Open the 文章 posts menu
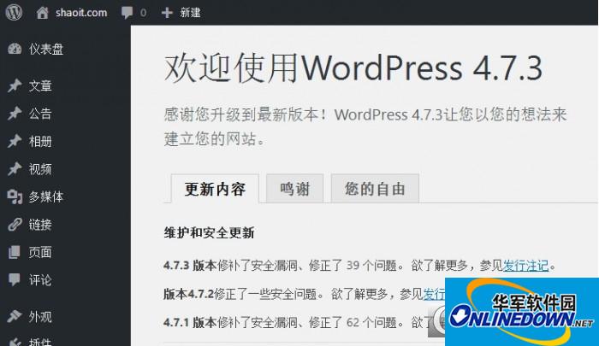Viewport: 599px width, 346px height. 40,85
